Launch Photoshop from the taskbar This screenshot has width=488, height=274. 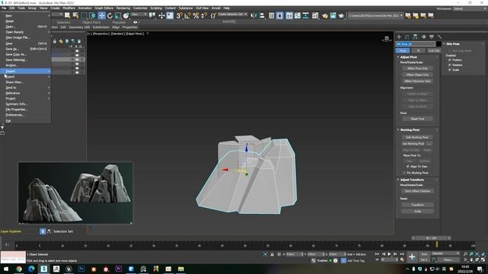click(82, 269)
